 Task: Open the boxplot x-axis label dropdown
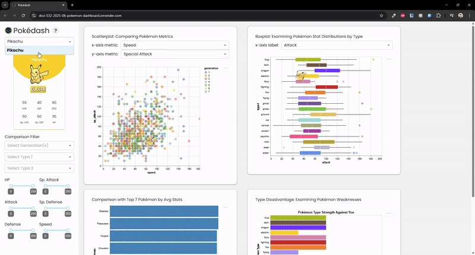coord(337,45)
